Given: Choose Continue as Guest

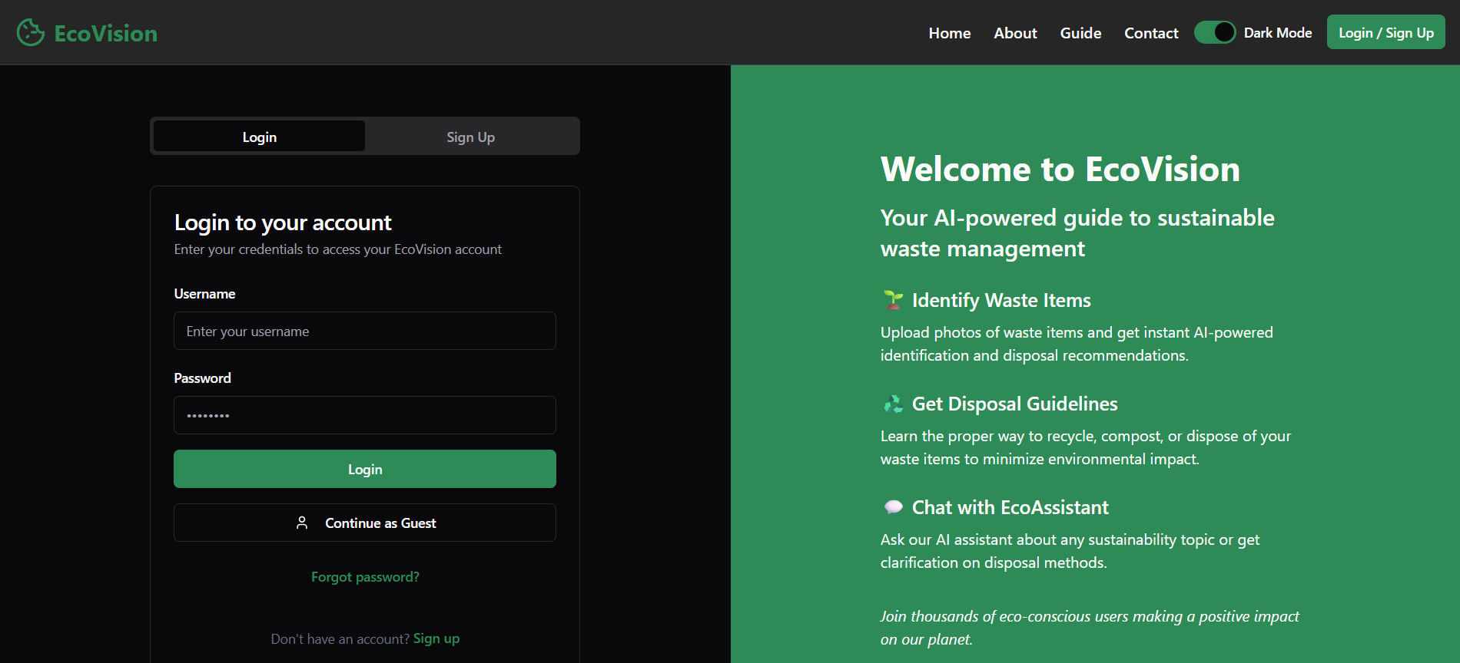Looking at the screenshot, I should coord(365,523).
